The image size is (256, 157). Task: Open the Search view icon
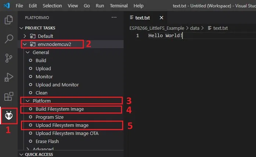[8, 39]
